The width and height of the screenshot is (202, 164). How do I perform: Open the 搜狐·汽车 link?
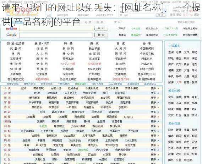42,44
